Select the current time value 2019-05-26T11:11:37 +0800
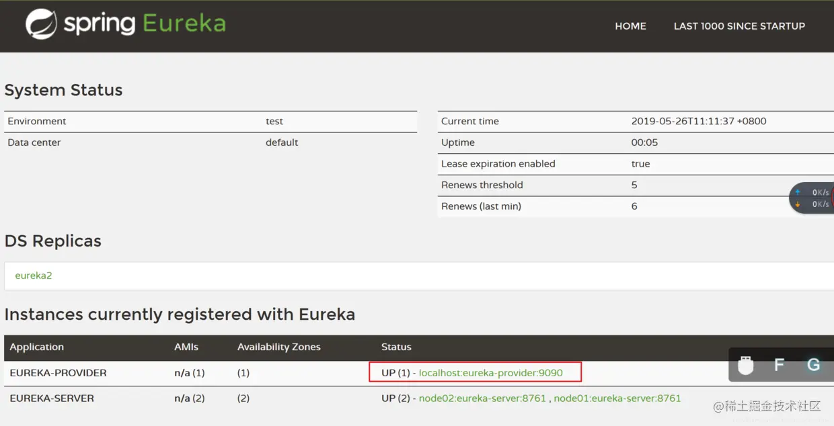Screen dimensions: 834x426 click(x=699, y=122)
